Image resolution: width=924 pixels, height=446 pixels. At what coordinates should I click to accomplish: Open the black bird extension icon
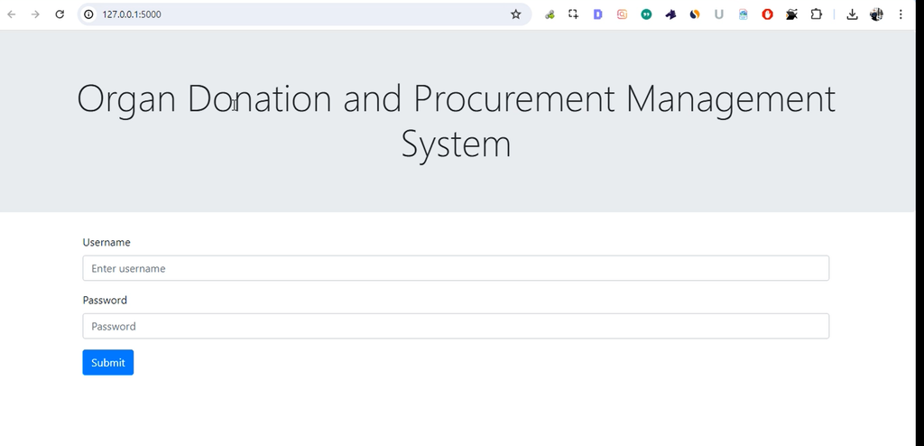[x=791, y=14]
